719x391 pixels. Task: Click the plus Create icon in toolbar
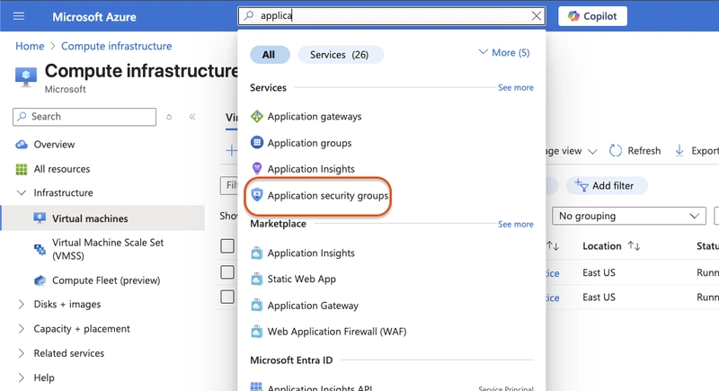pyautogui.click(x=232, y=150)
